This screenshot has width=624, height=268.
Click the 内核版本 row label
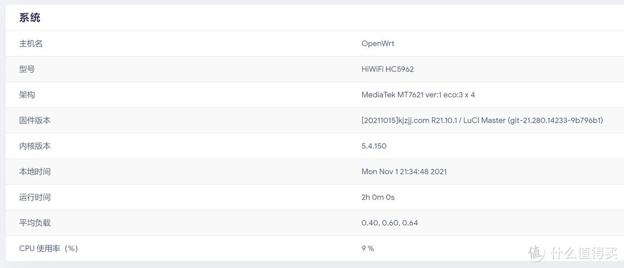(x=35, y=146)
